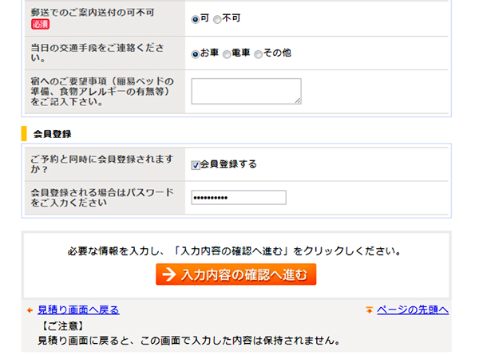Click the textarea resize grip corner
The height and width of the screenshot is (359, 479).
[x=298, y=101]
